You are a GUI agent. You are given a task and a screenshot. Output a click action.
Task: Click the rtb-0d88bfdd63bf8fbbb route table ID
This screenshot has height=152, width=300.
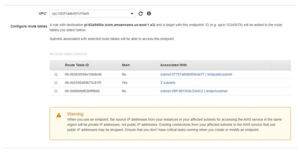[82, 91]
